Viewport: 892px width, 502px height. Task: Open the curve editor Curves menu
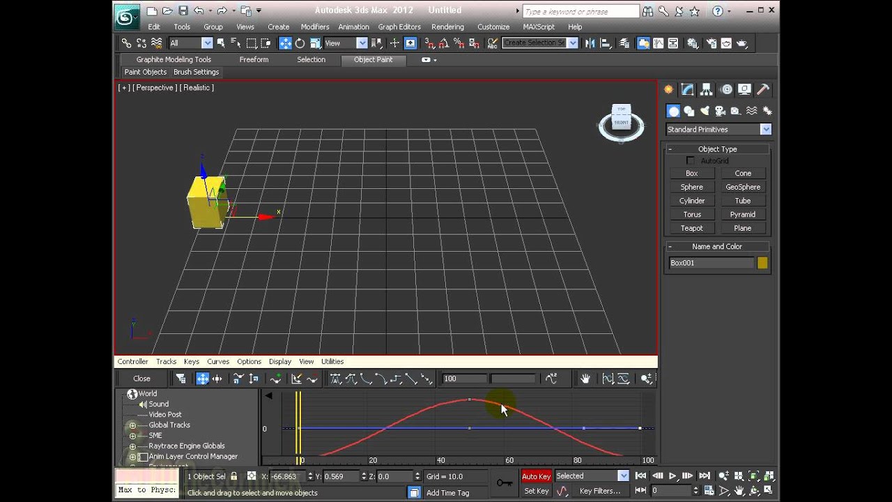click(218, 361)
